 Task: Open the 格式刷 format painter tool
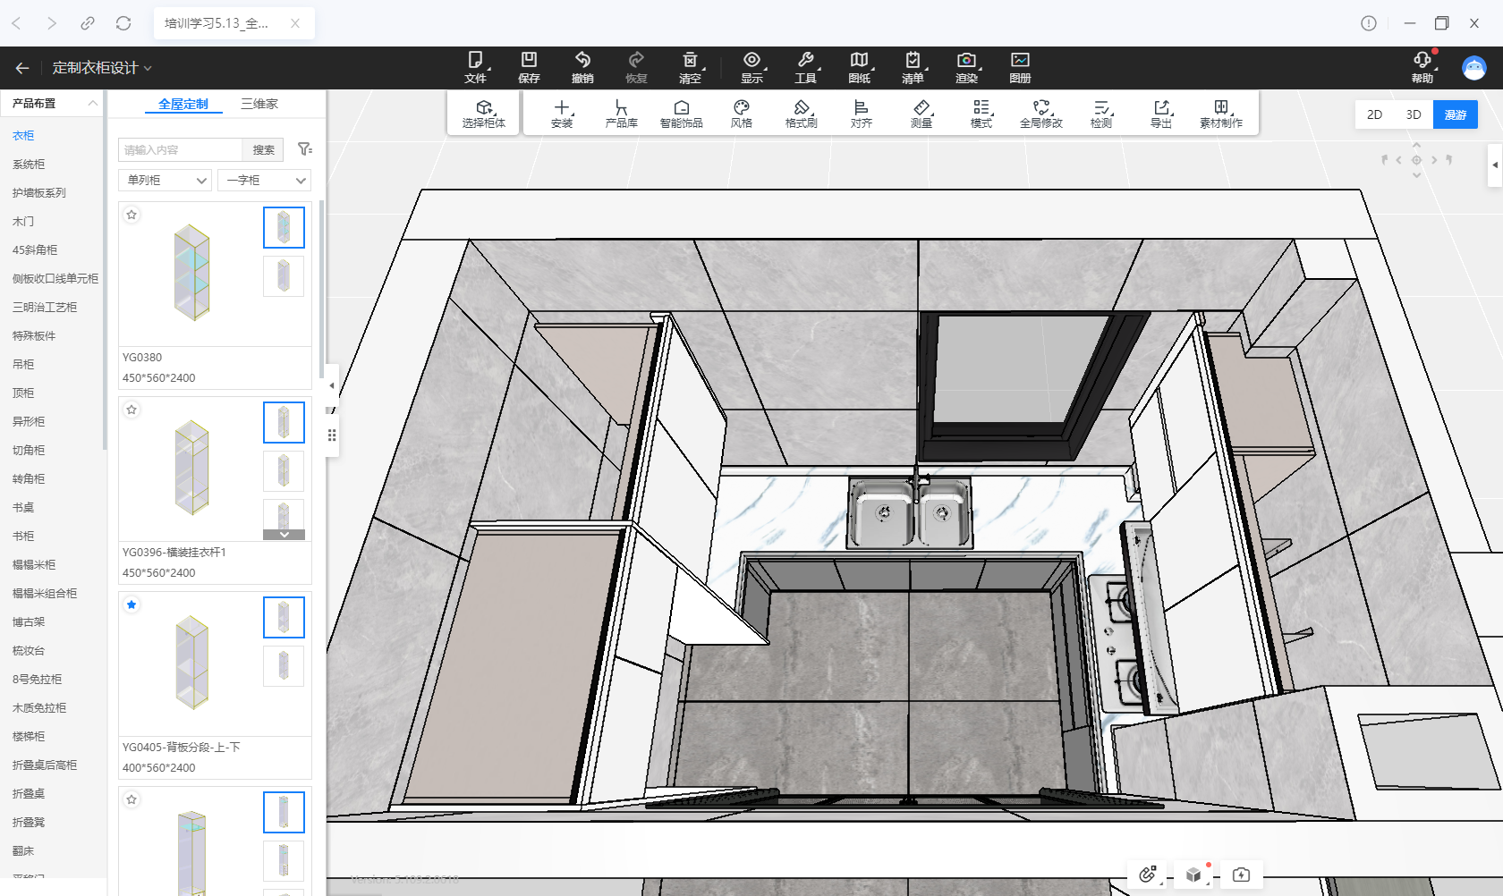click(801, 114)
